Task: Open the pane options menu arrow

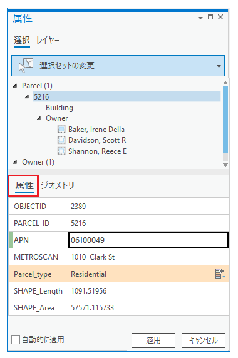Action: [x=200, y=18]
